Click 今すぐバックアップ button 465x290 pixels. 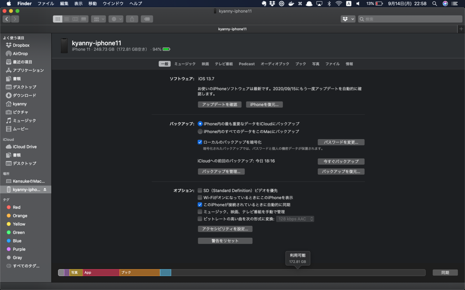click(341, 162)
